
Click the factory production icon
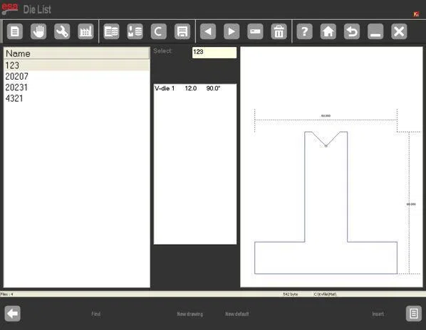click(x=85, y=31)
